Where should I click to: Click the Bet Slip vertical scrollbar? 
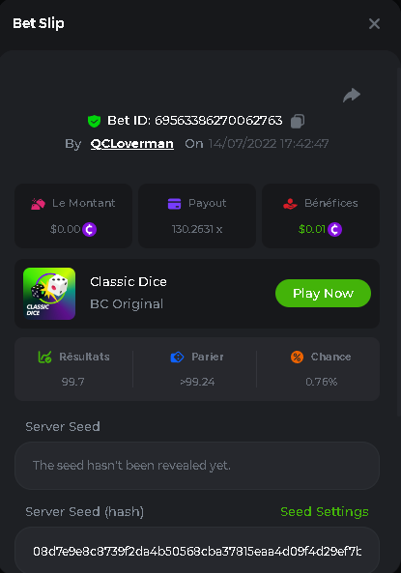[399, 242]
